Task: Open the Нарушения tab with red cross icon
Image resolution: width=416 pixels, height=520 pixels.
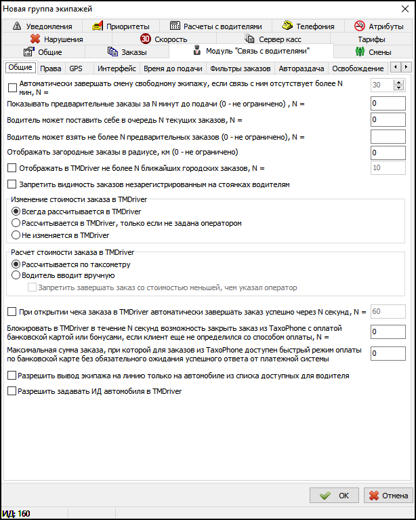Action: [x=56, y=39]
